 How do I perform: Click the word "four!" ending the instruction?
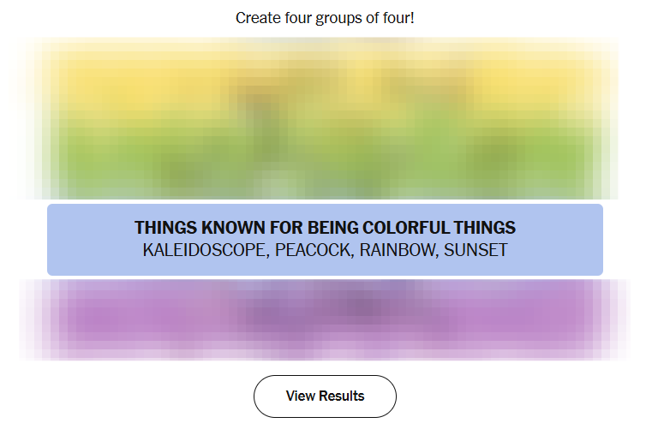click(398, 17)
